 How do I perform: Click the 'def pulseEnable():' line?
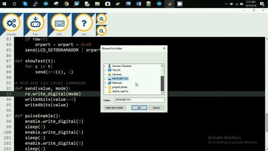click(x=37, y=116)
